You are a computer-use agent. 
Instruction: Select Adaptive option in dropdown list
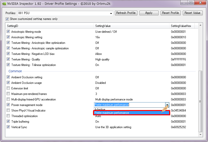131,109
